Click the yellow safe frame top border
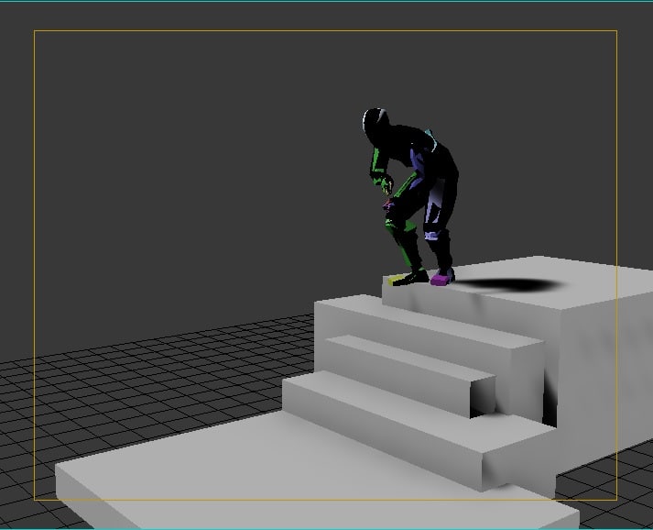This screenshot has width=653, height=530. [325, 30]
